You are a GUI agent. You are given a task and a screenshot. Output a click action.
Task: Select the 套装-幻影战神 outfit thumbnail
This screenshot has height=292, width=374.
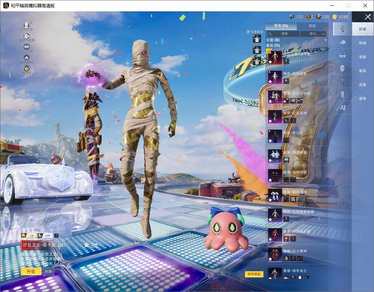275,116
